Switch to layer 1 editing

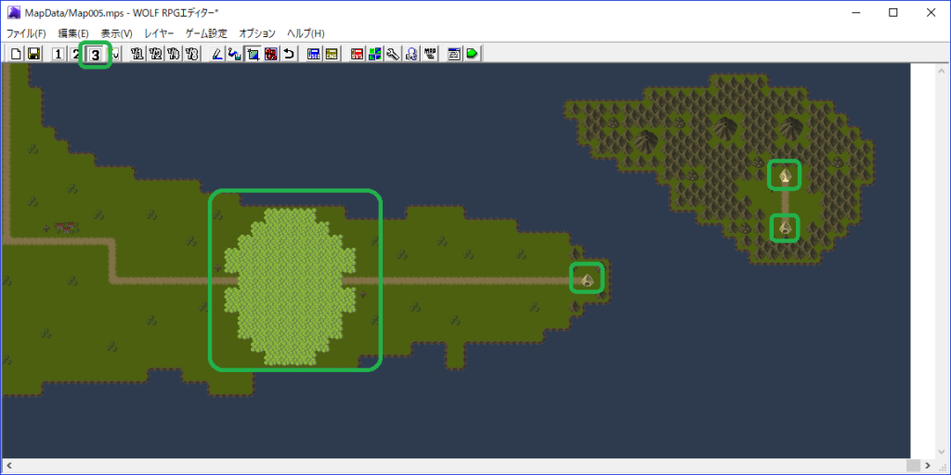point(58,54)
